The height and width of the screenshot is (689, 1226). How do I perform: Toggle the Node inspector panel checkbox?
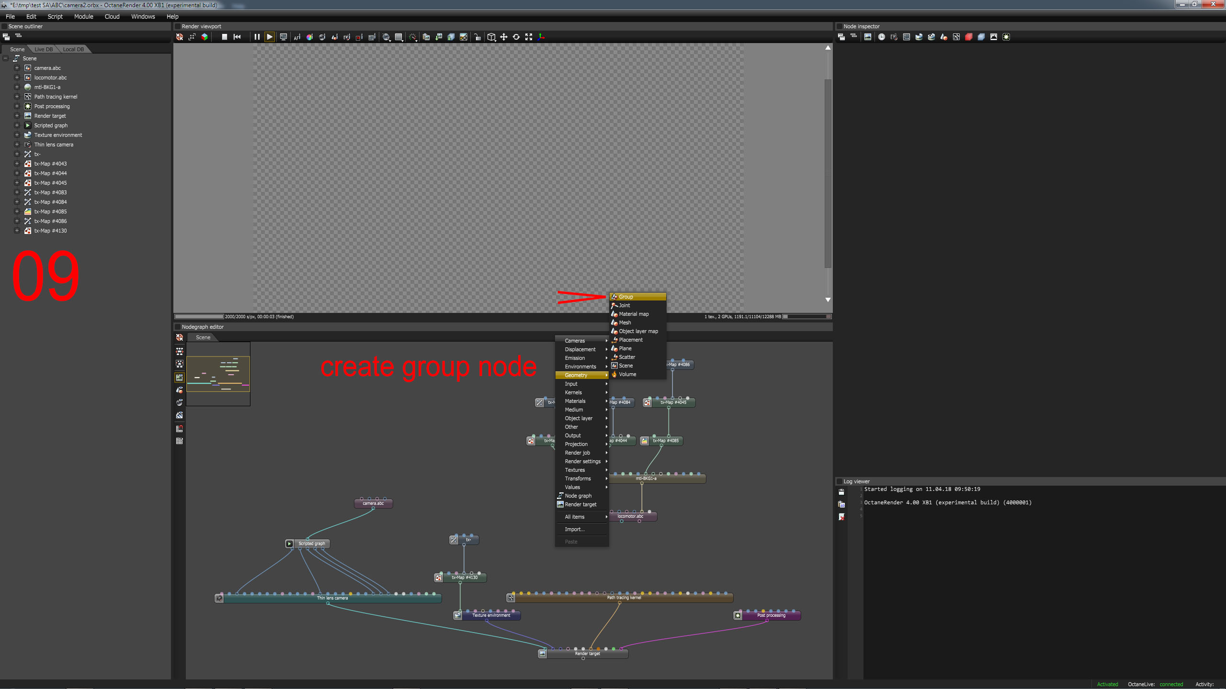click(840, 26)
